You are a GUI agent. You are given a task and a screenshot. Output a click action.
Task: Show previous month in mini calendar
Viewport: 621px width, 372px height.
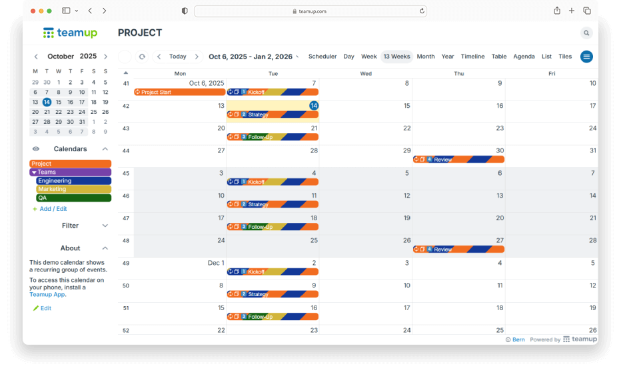(36, 57)
